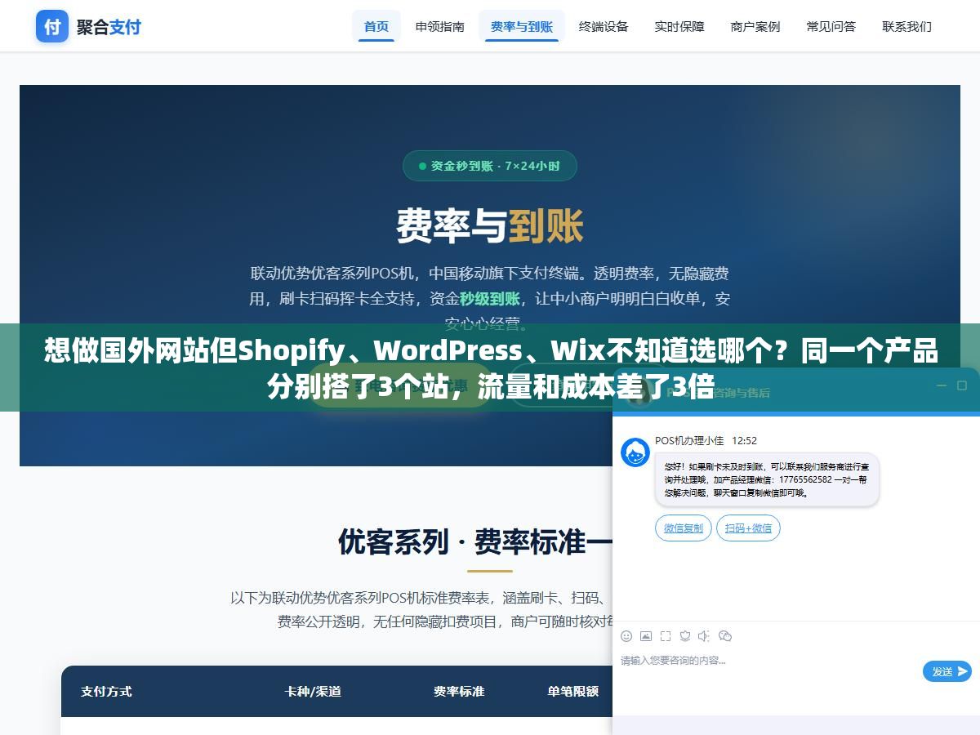Click the 费率与到账 hero heading

490,225
